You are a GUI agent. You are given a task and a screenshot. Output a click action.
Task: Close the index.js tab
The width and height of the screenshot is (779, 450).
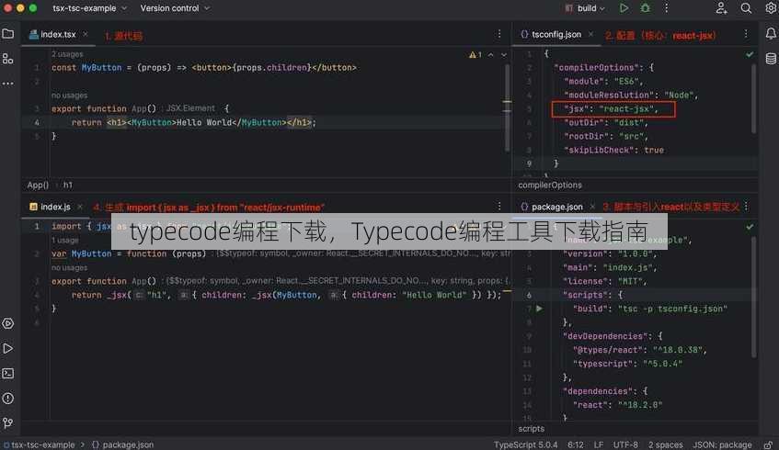click(x=80, y=207)
